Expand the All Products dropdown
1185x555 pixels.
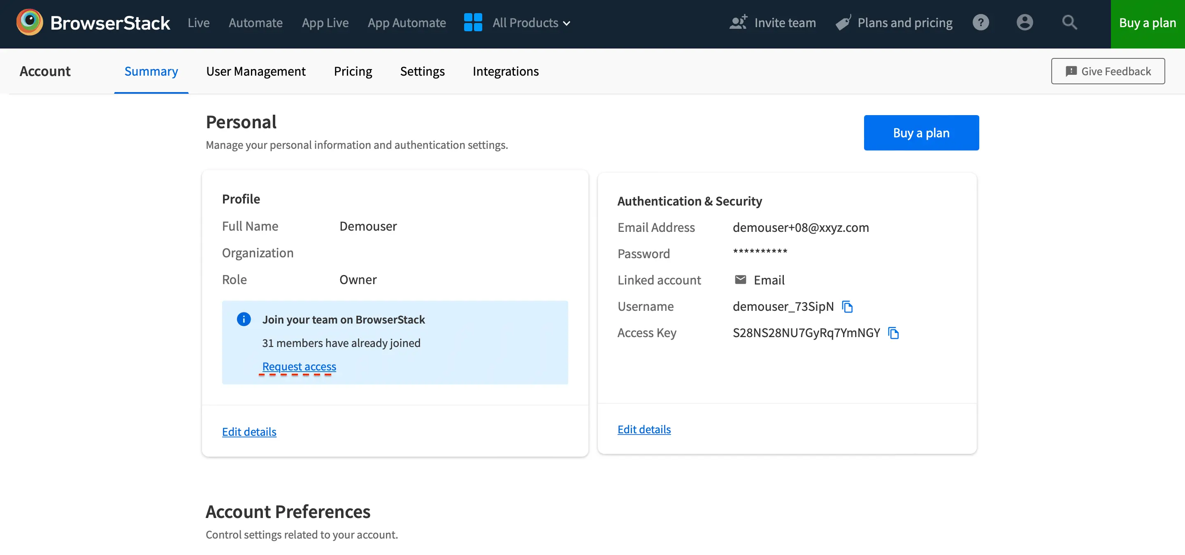pyautogui.click(x=531, y=23)
